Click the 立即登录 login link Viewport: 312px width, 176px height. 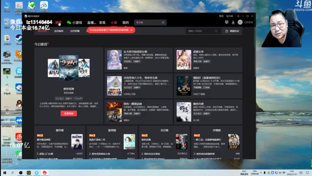248,22
